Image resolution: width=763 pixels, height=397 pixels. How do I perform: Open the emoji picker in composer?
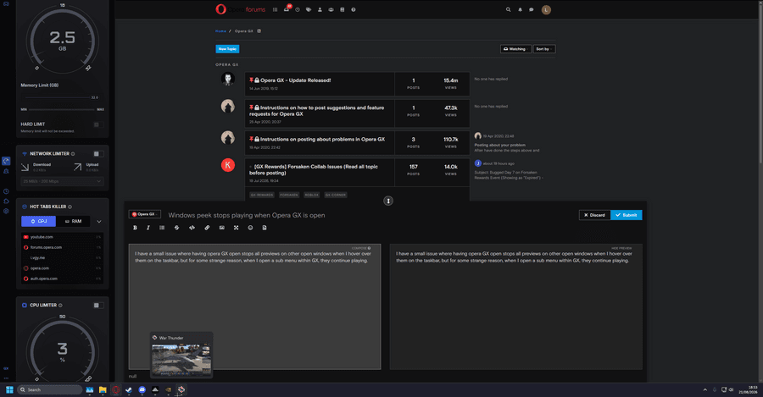pos(250,228)
